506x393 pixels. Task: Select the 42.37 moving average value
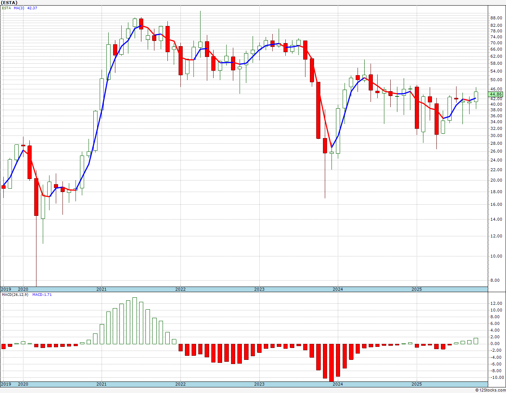32,8
